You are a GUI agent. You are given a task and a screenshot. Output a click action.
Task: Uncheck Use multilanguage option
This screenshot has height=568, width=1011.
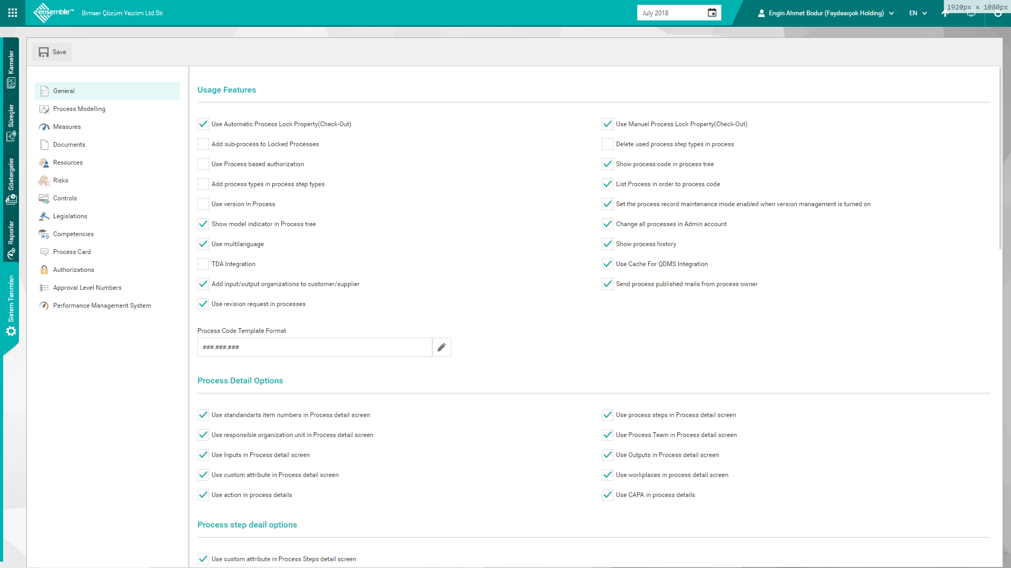tap(203, 244)
